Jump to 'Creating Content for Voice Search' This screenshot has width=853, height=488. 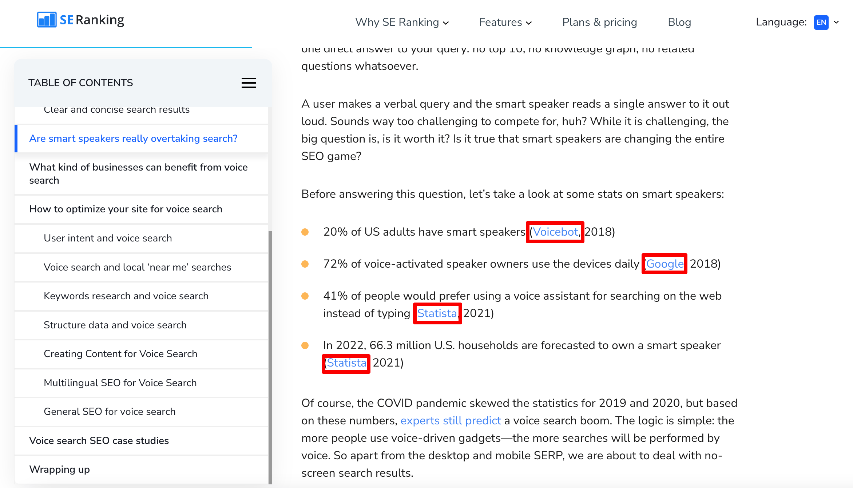(x=141, y=354)
